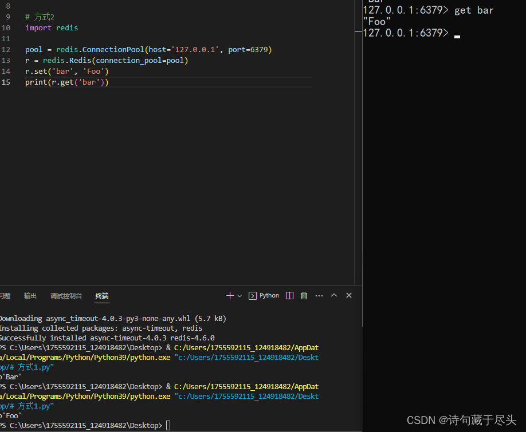Open the new terminal profile dropdown arrow
526x432 pixels.
tap(240, 296)
